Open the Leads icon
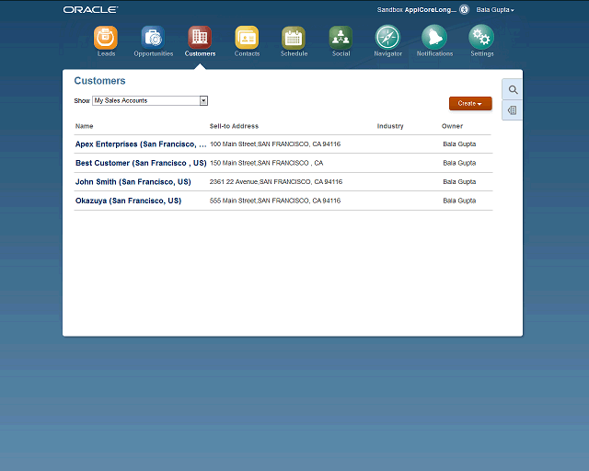589x471 pixels. click(x=106, y=38)
